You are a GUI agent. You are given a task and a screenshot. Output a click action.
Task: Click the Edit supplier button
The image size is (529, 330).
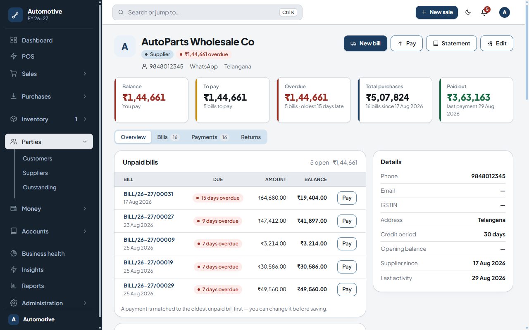497,43
